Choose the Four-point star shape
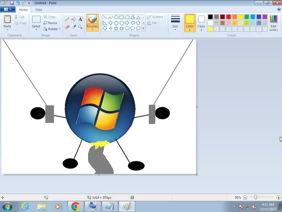The width and height of the screenshot is (282, 212). click(111, 28)
